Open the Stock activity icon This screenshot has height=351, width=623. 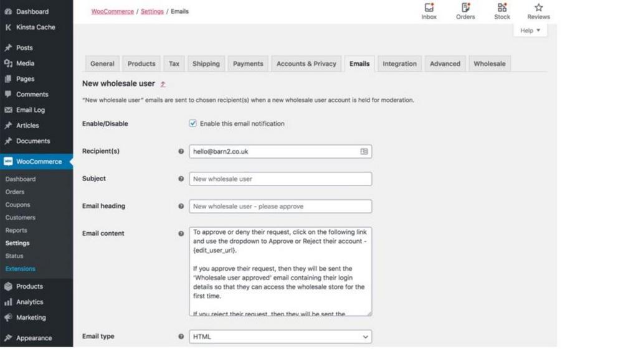(502, 8)
